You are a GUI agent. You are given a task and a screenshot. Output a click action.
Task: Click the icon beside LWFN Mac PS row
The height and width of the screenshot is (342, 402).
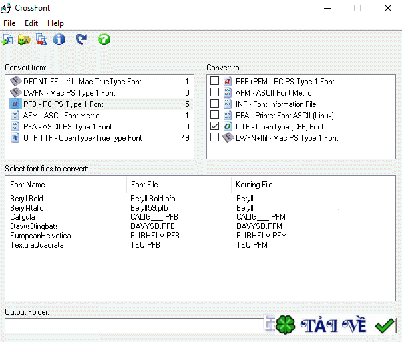[15, 92]
